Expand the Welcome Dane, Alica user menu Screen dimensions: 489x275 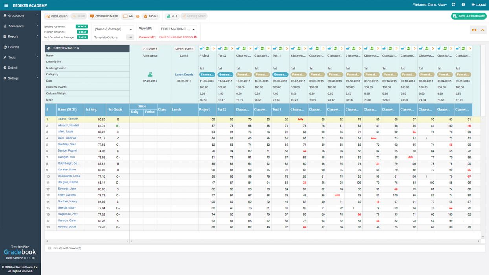pyautogui.click(x=430, y=5)
